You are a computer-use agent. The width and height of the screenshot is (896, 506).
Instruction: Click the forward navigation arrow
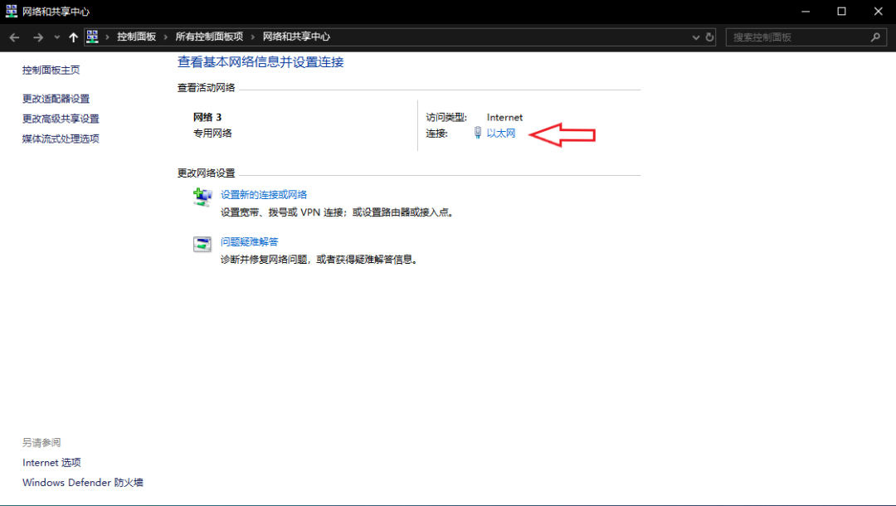tap(37, 36)
